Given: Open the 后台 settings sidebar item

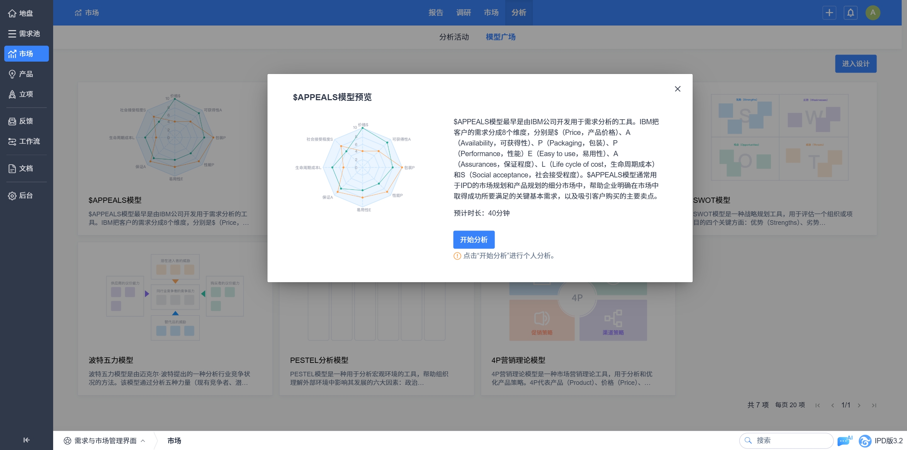Looking at the screenshot, I should 26,195.
